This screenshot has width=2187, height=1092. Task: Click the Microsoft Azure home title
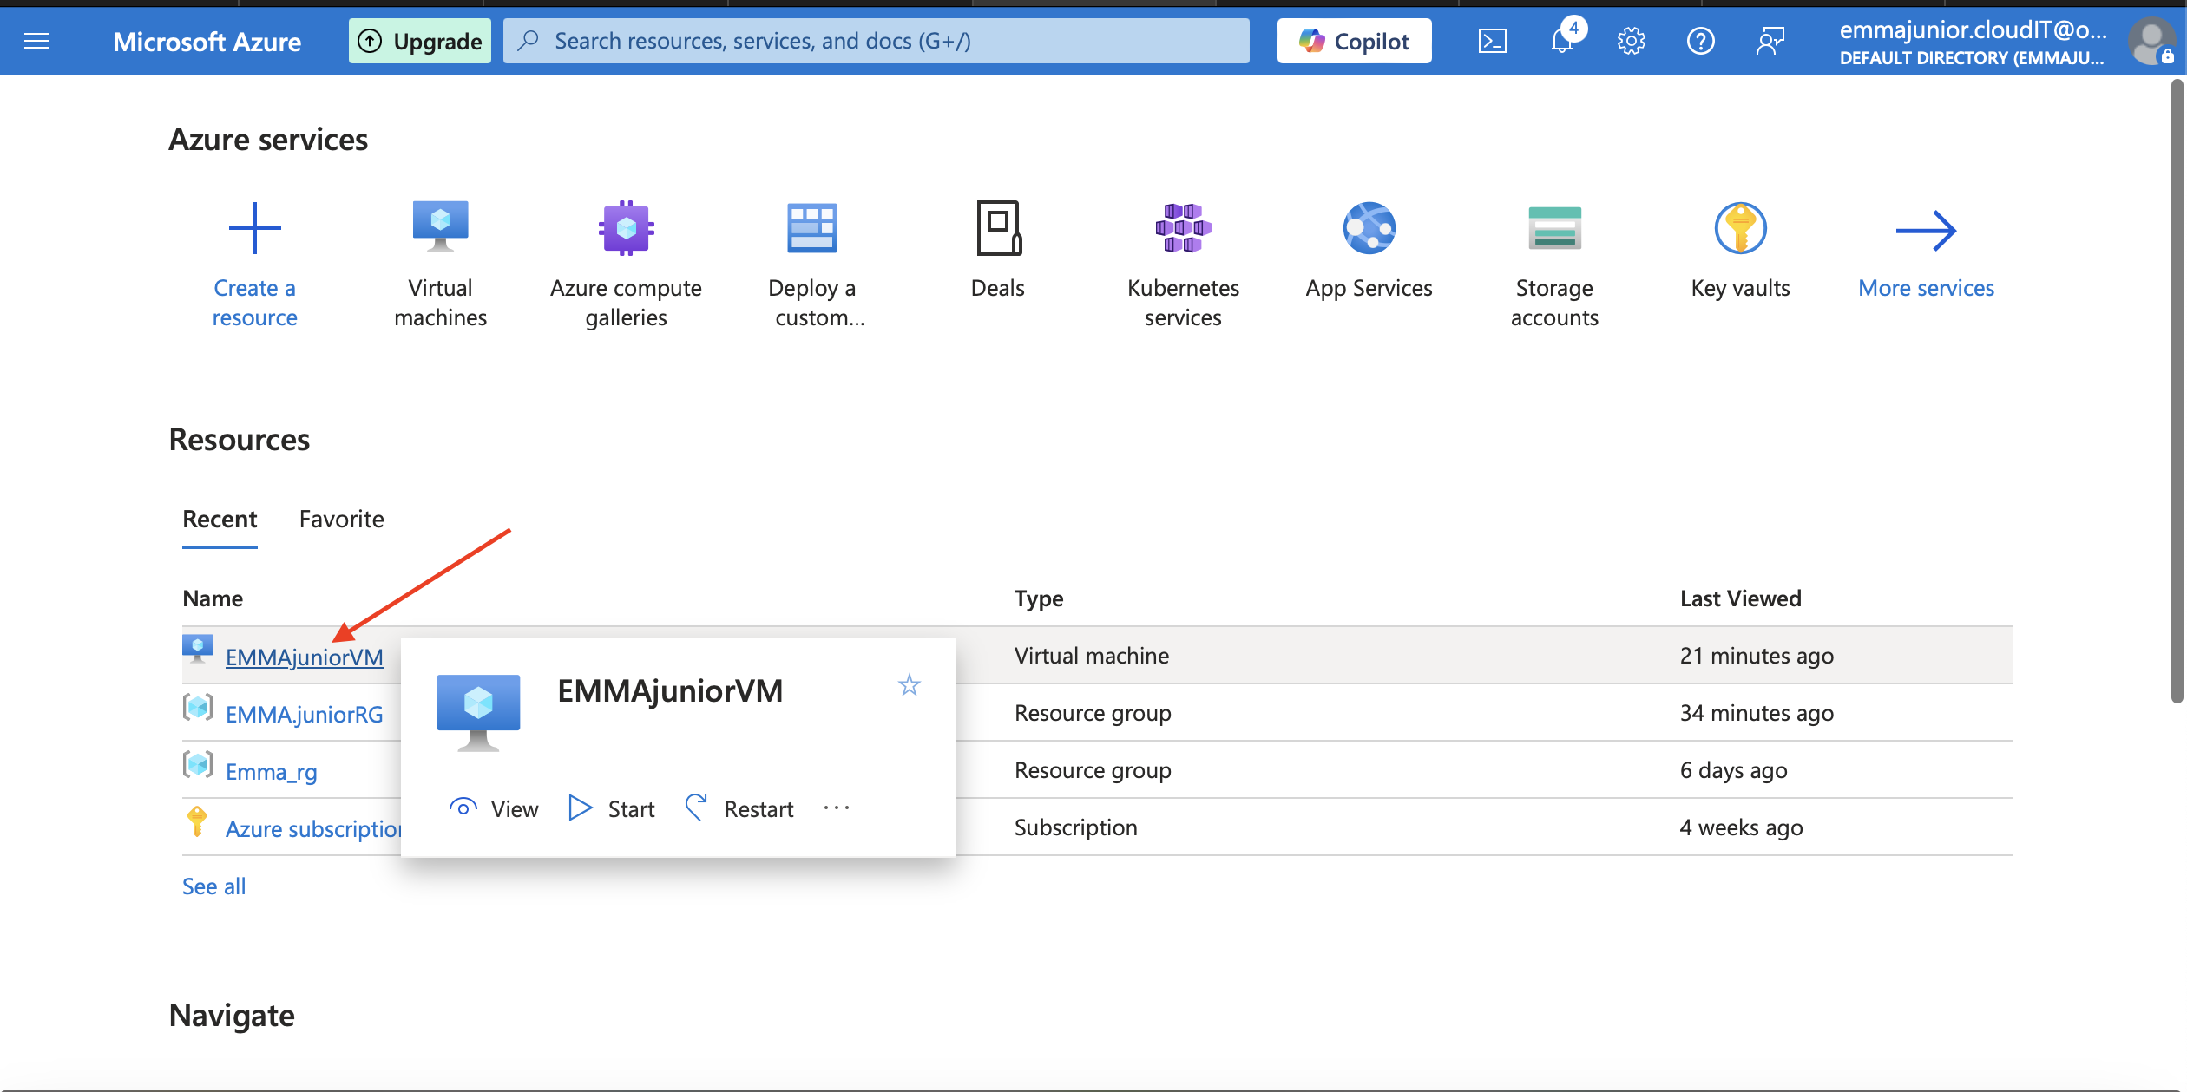point(207,41)
